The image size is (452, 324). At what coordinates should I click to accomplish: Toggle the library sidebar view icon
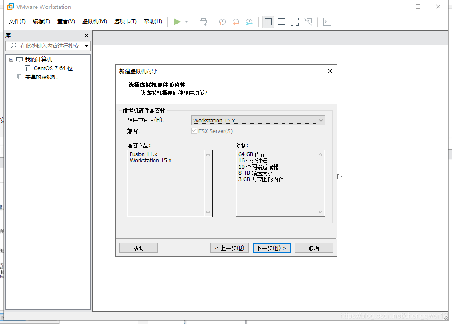coord(268,22)
